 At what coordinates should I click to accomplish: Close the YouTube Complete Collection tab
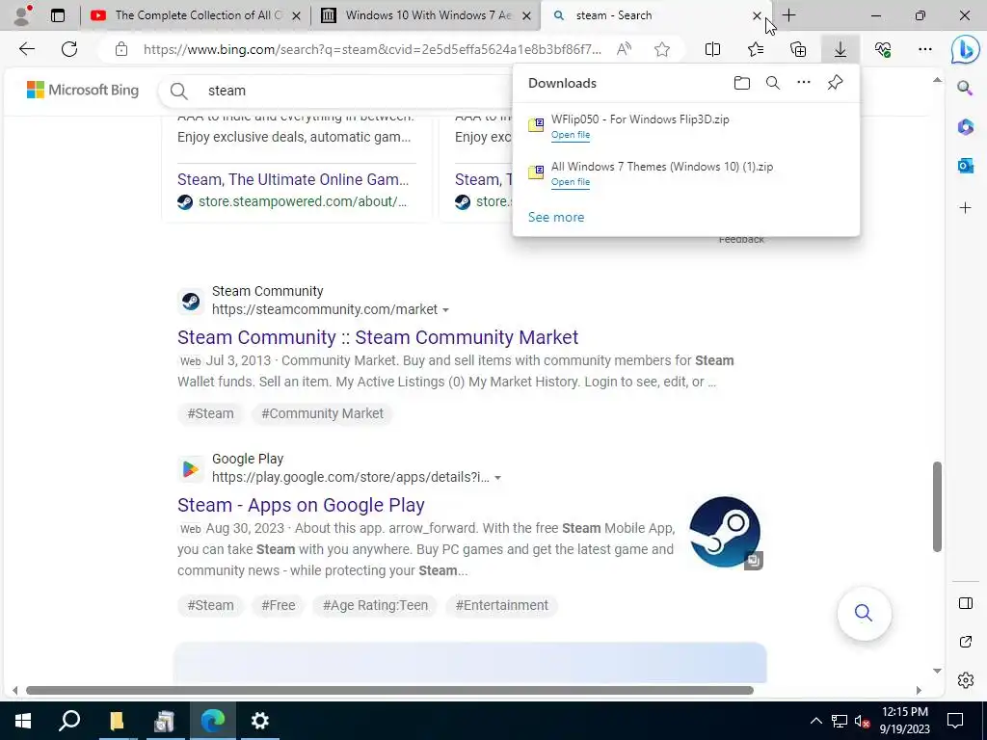click(297, 15)
